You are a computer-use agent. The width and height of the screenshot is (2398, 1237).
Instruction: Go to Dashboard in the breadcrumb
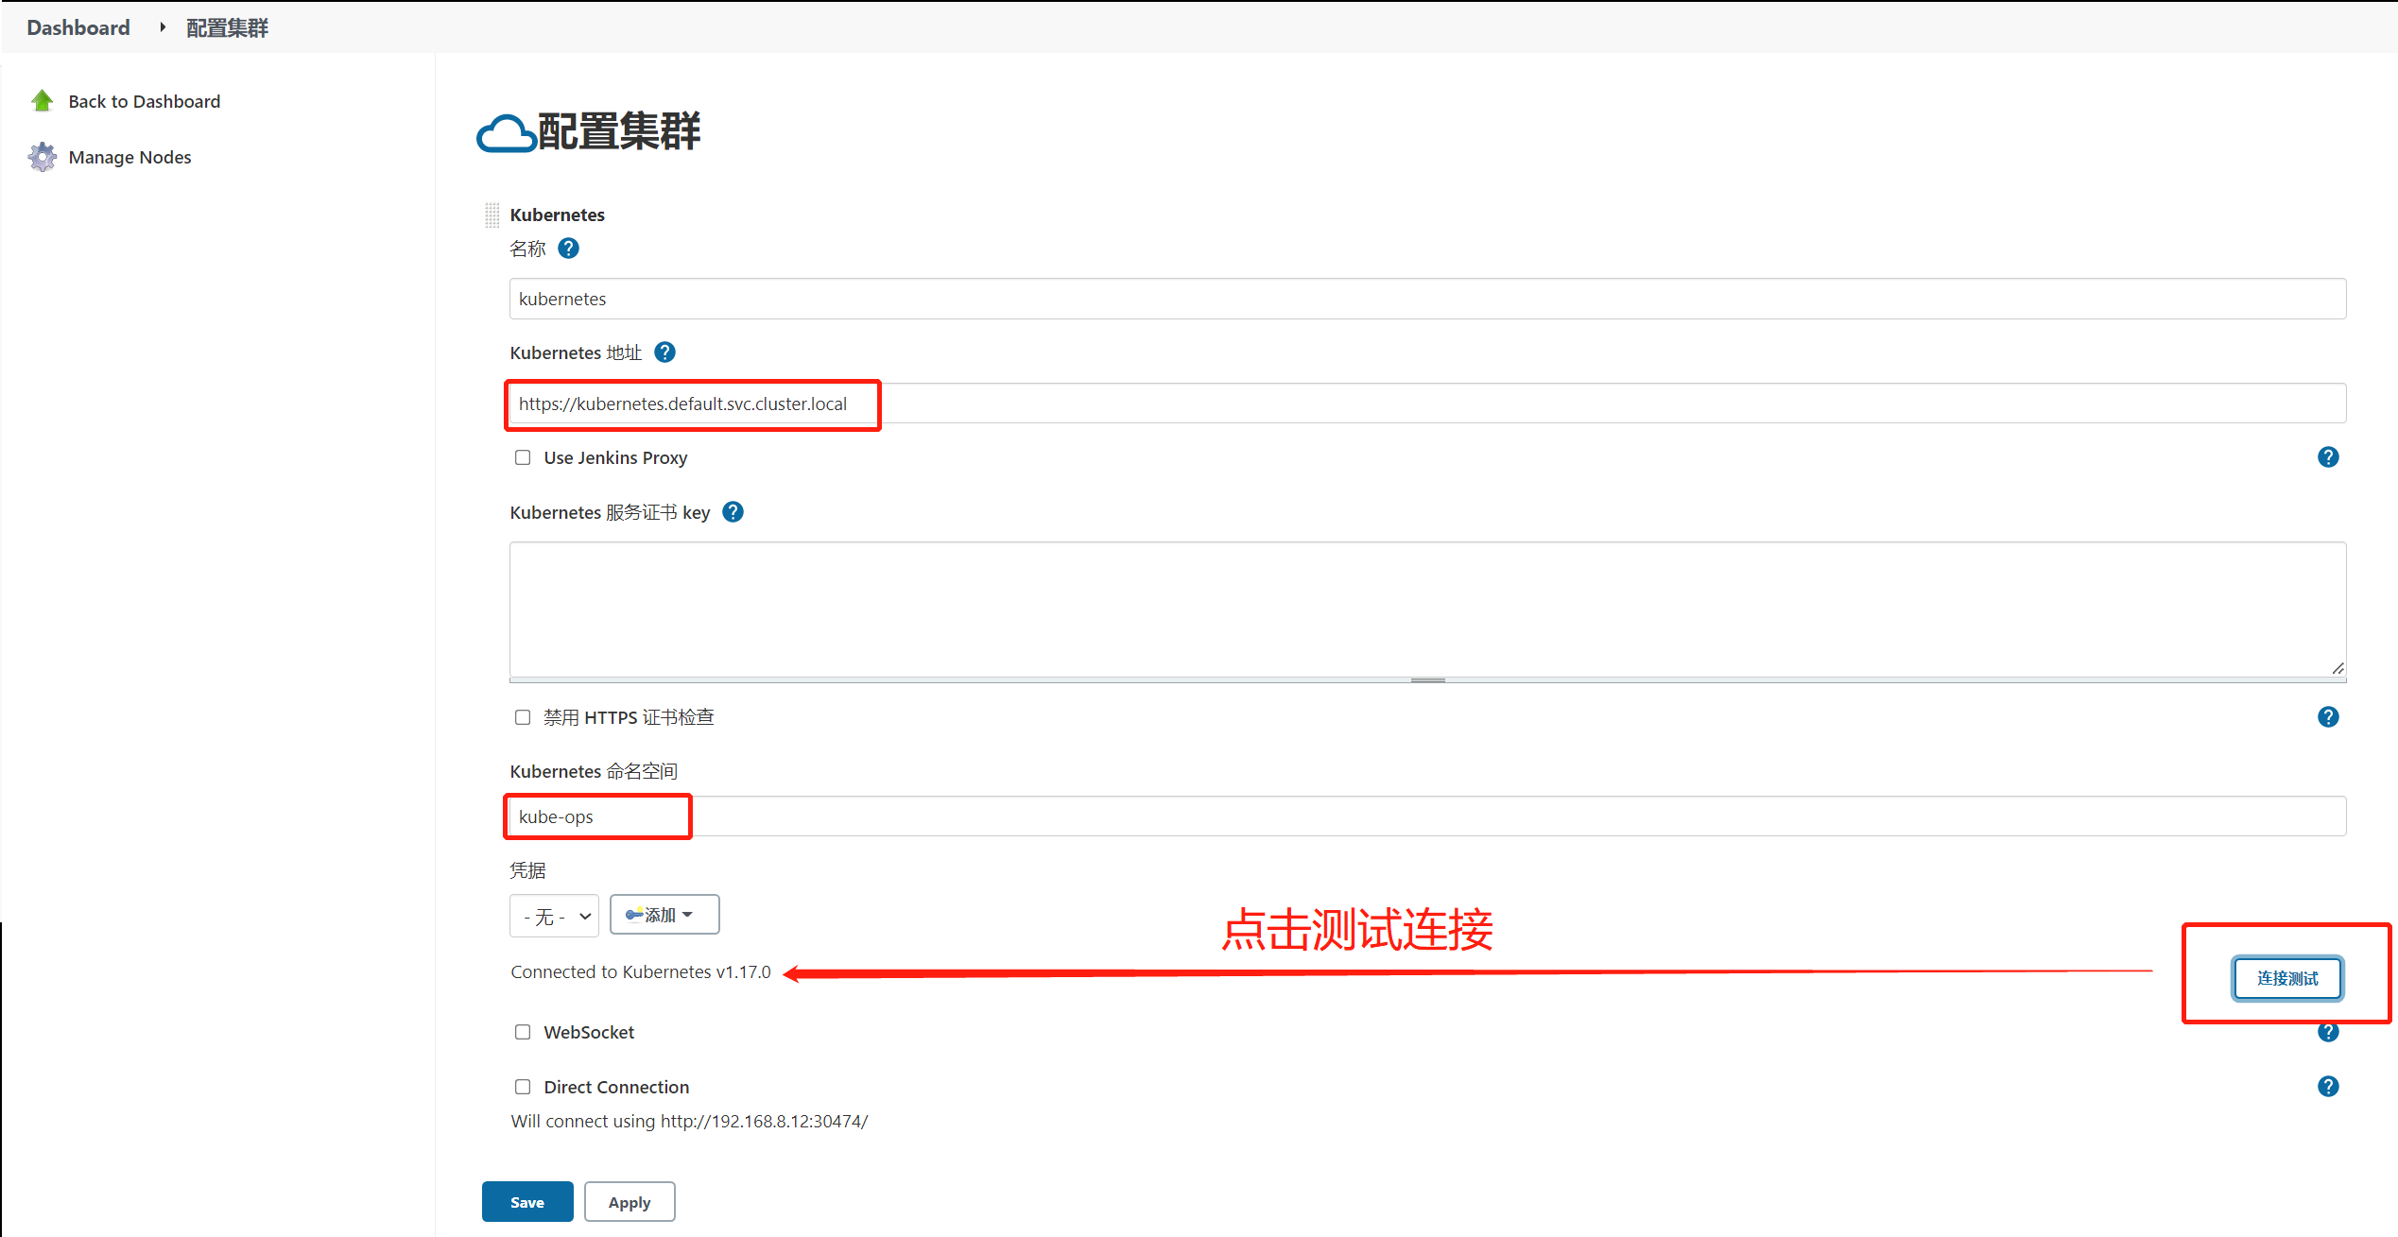click(x=78, y=27)
